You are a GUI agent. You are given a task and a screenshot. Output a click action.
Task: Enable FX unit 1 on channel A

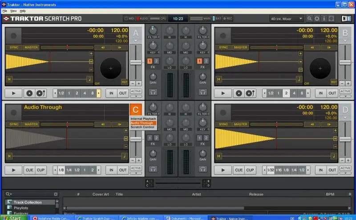coord(150,61)
